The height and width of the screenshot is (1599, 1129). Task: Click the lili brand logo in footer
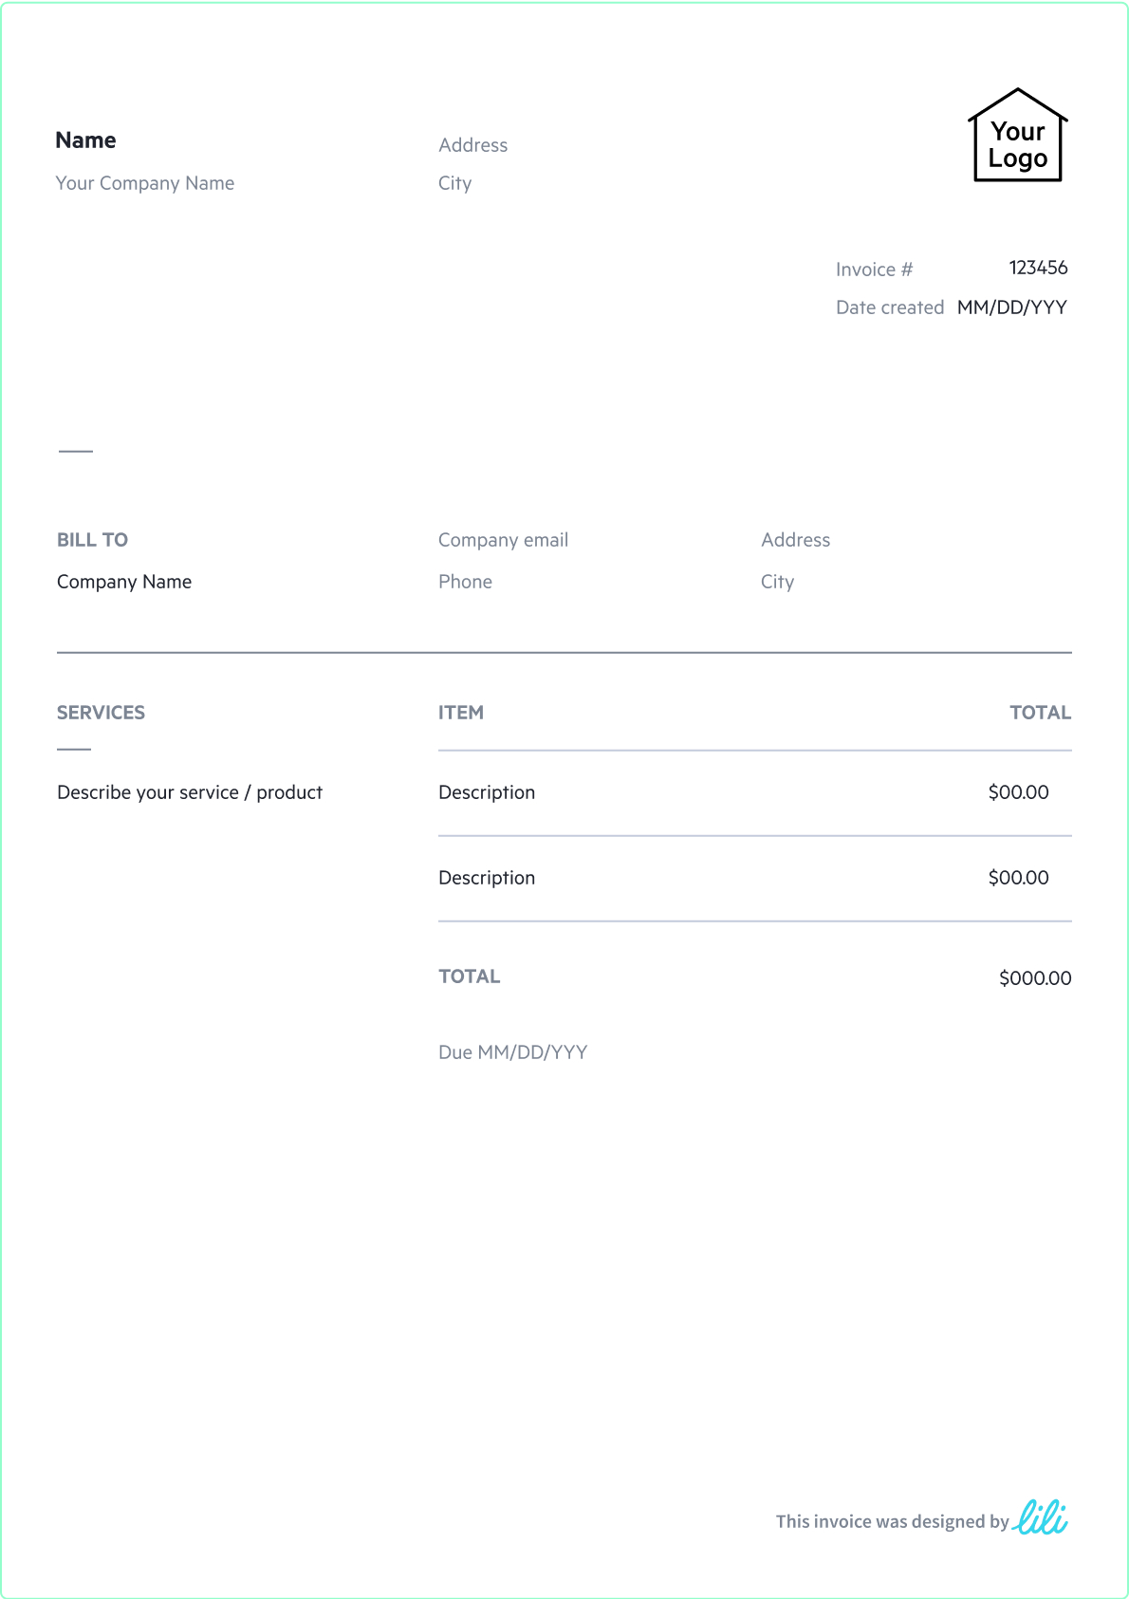(1040, 1517)
